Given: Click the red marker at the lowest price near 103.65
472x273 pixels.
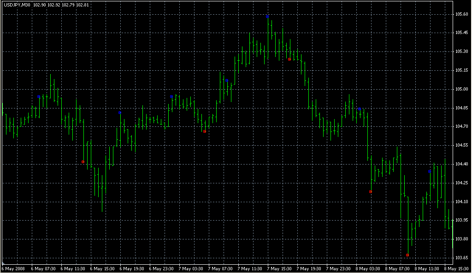Looking at the screenshot, I should [x=407, y=255].
